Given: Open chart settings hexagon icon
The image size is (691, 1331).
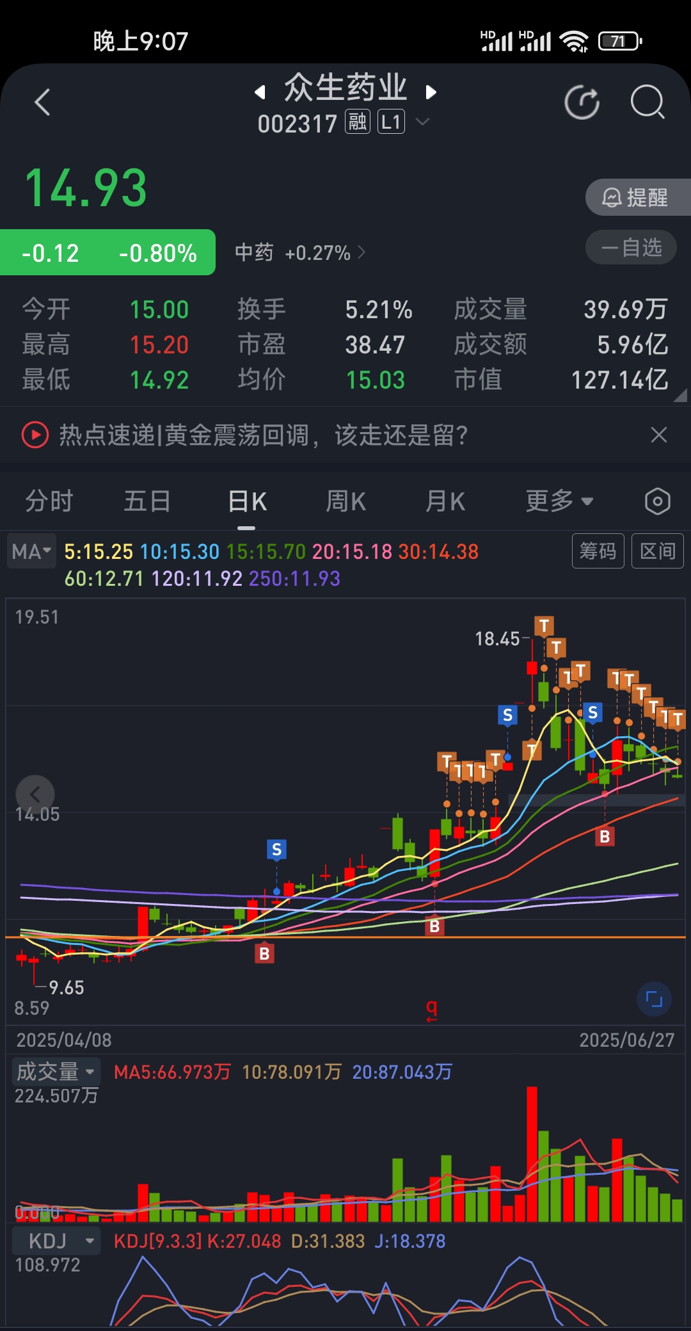Looking at the screenshot, I should pyautogui.click(x=658, y=501).
